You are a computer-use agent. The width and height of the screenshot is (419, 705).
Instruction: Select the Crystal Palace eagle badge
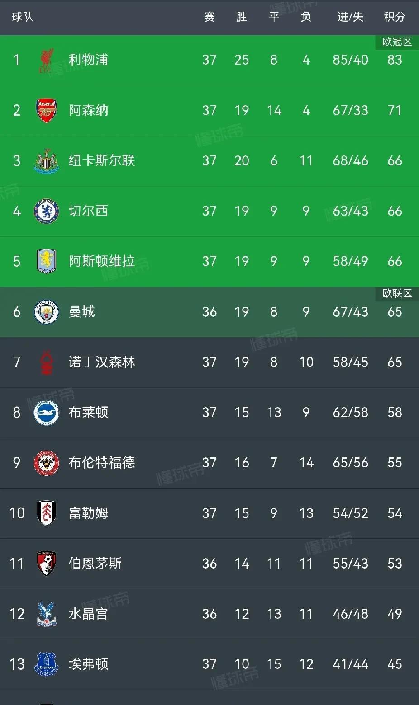click(46, 614)
